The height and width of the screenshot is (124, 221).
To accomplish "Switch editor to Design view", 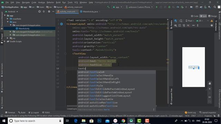I will (x=213, y=16).
